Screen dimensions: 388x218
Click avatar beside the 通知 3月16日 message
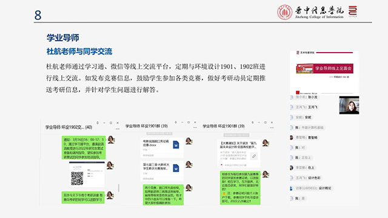click(110, 140)
